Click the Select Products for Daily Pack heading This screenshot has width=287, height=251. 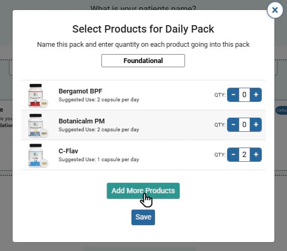(143, 29)
